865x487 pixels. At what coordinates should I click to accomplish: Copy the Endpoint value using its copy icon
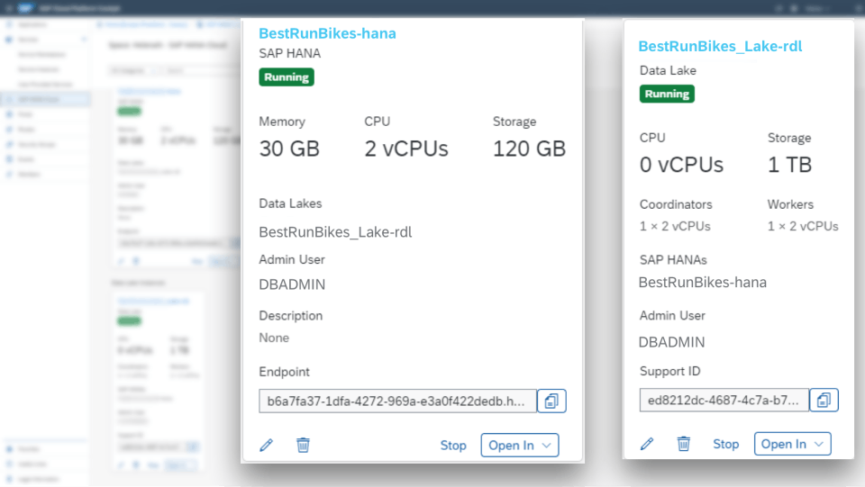(551, 401)
